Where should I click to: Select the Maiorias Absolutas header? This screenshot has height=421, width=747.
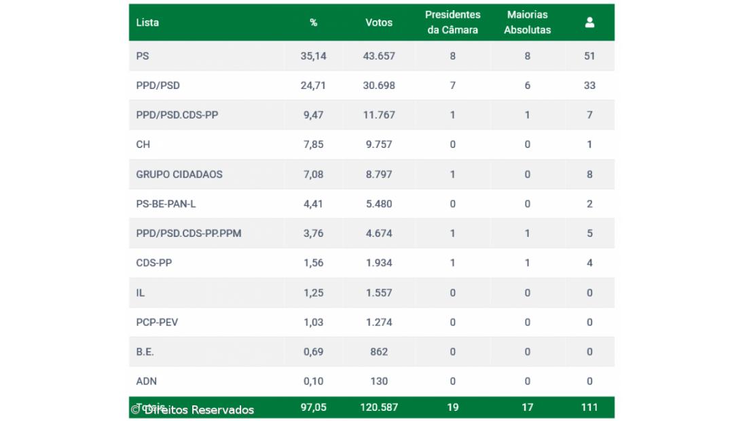click(x=527, y=22)
